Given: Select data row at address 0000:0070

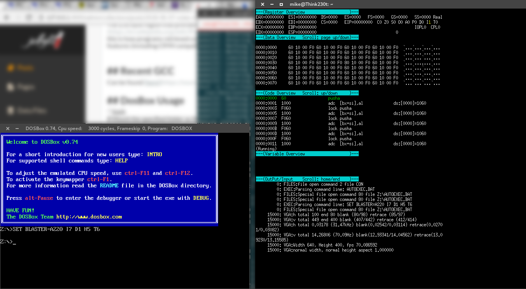Looking at the screenshot, I should pos(348,83).
